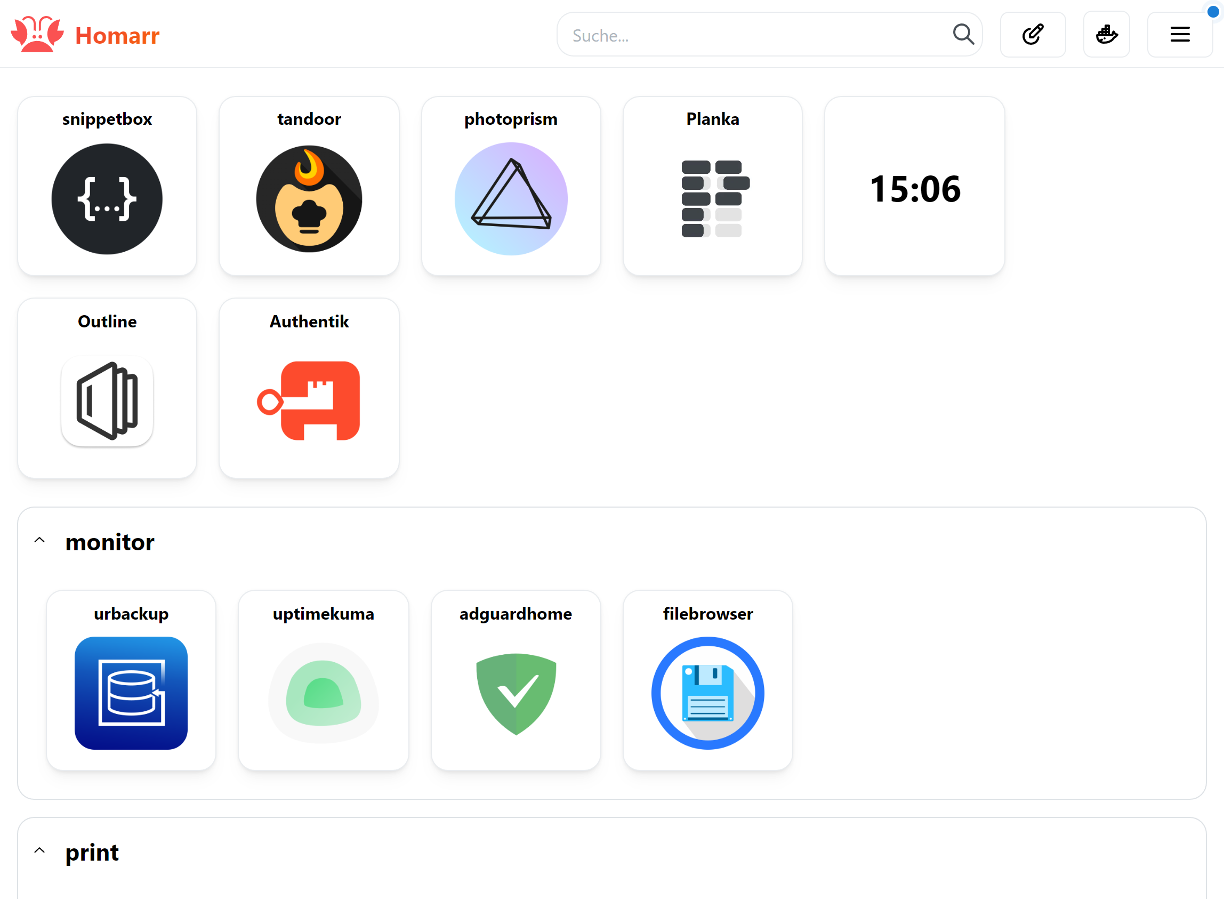Click the adguardhome label
Image resolution: width=1224 pixels, height=899 pixels.
click(x=516, y=613)
